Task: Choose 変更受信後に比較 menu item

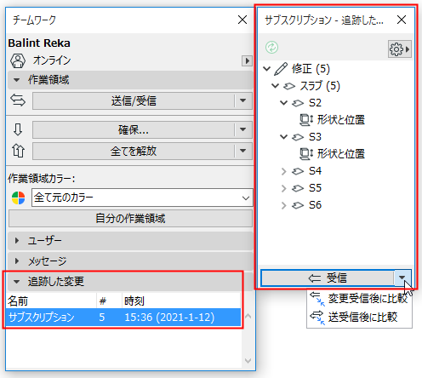Action: [x=359, y=299]
